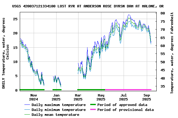Click the 'DAILY Temperature, water, degrees Celsius' axis title
Image resolution: width=178 pixels, height=118 pixels.
(x=6, y=53)
